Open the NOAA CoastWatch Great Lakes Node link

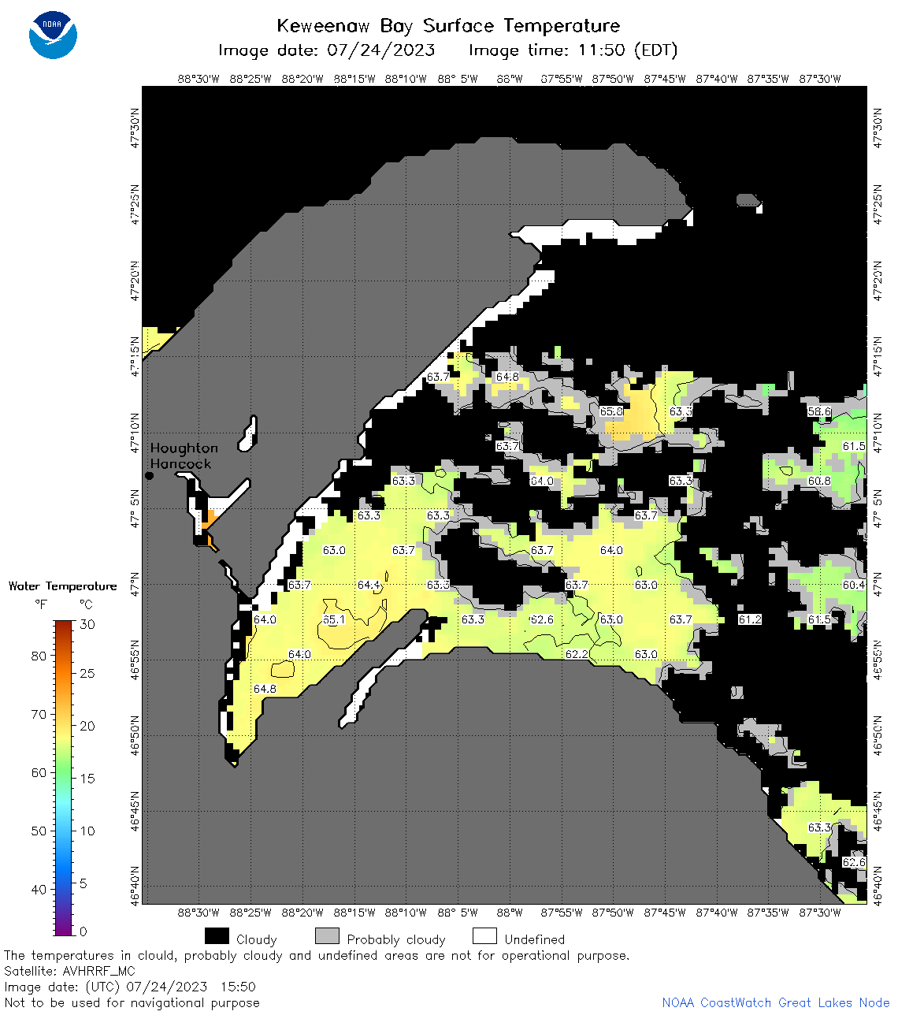click(776, 1002)
